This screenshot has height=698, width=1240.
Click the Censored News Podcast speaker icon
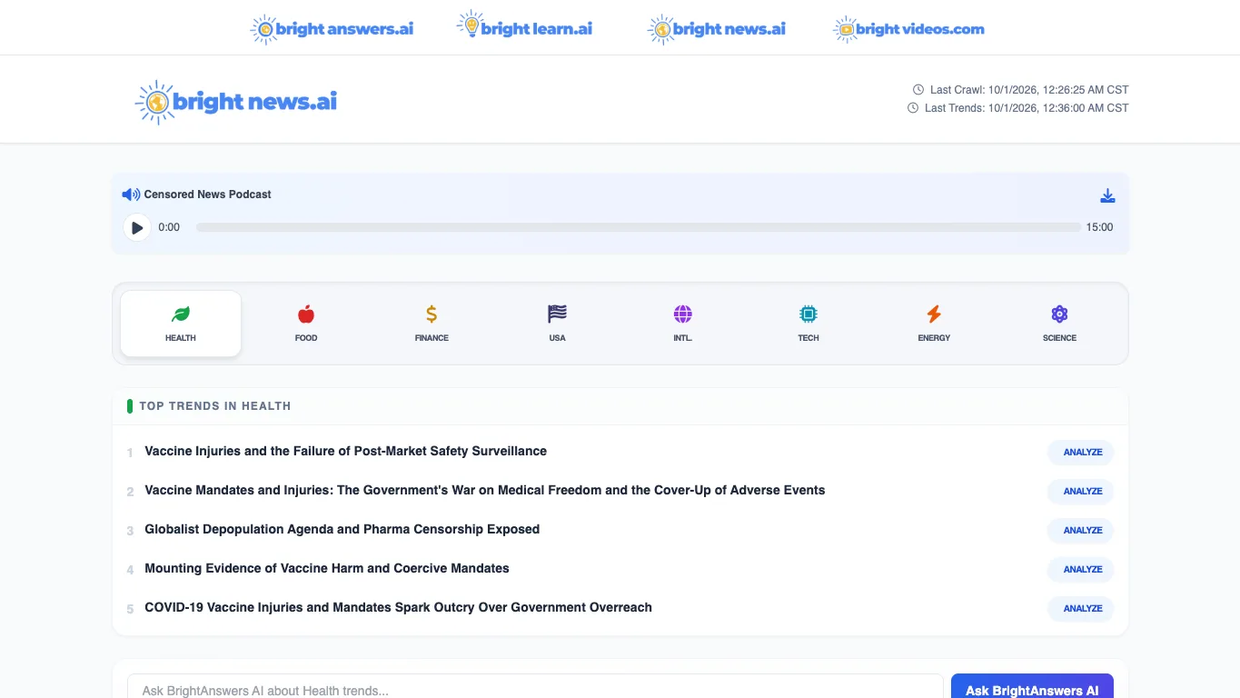131,194
